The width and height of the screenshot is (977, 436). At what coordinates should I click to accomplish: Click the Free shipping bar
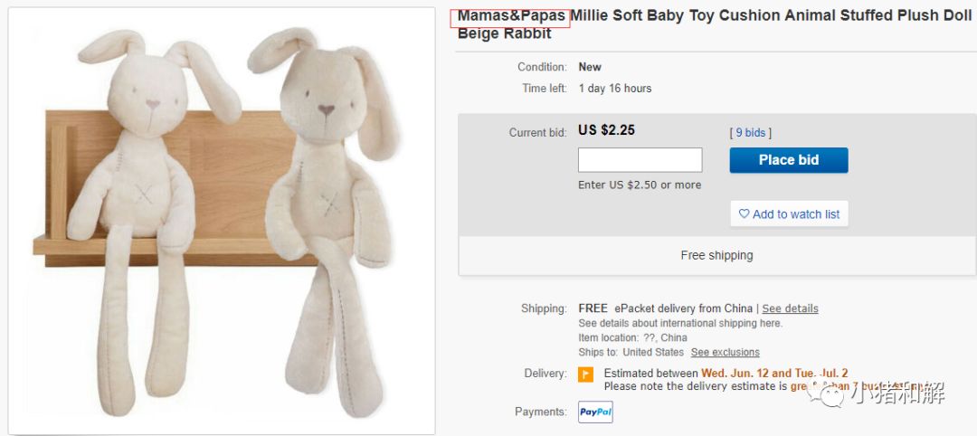coord(716,255)
